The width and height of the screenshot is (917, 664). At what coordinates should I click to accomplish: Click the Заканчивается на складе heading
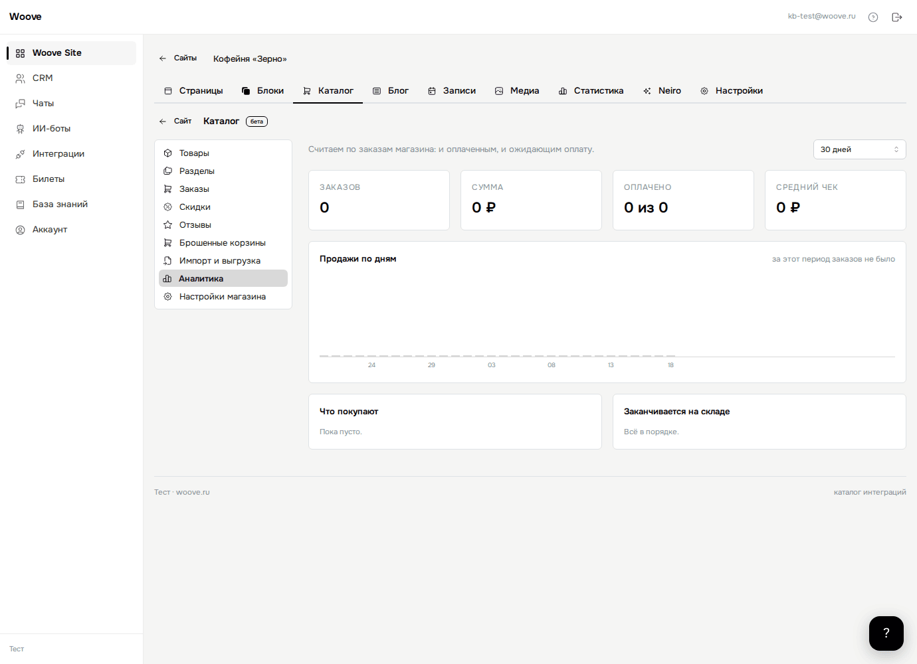point(676,412)
